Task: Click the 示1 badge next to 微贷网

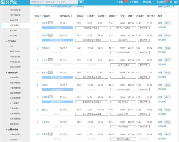Action: 50,35
